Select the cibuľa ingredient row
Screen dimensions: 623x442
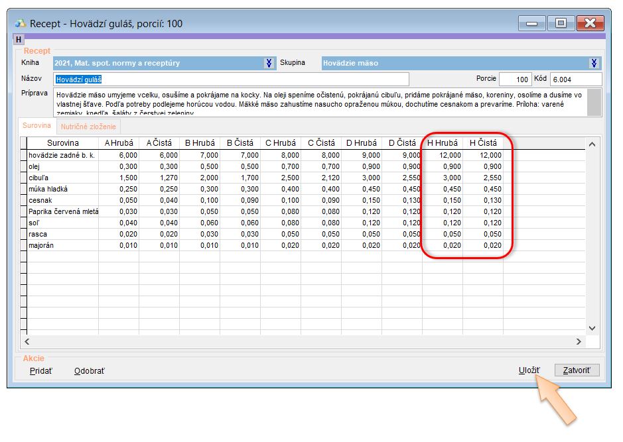(x=62, y=178)
